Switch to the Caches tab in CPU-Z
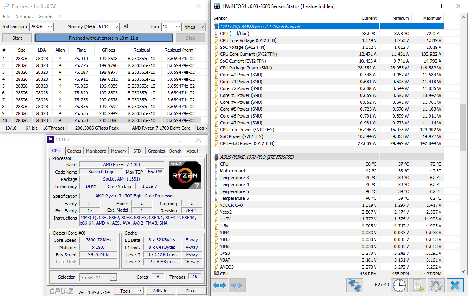 74,151
